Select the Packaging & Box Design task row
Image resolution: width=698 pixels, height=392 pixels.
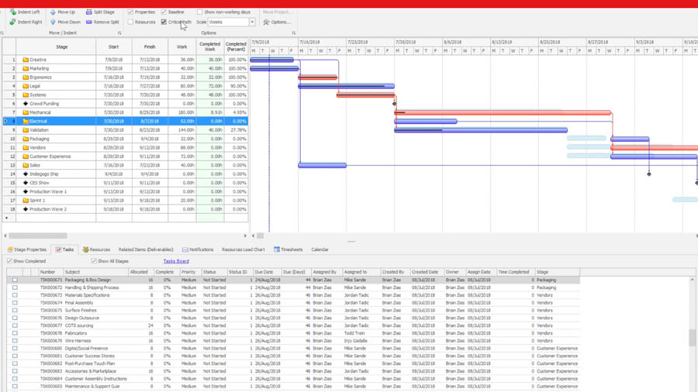point(87,280)
